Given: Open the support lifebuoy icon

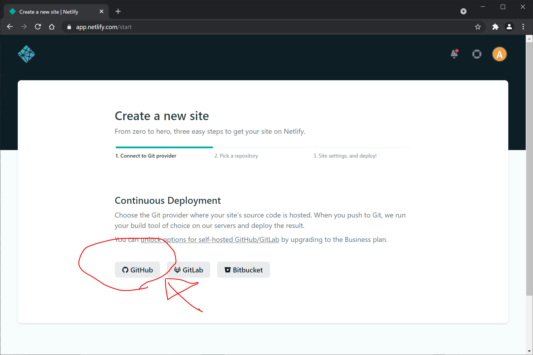Looking at the screenshot, I should [477, 54].
